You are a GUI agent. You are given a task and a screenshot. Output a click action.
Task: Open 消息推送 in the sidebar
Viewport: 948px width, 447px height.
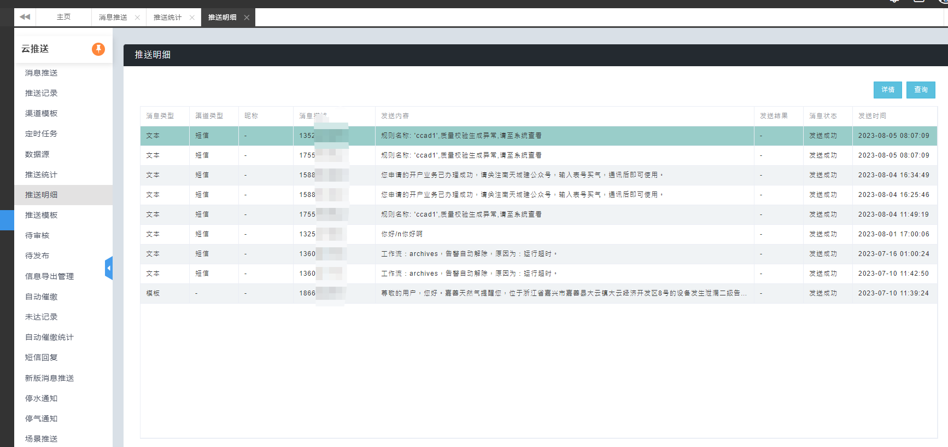[x=63, y=73]
